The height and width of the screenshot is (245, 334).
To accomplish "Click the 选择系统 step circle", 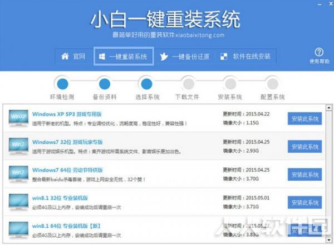I will coord(146,84).
